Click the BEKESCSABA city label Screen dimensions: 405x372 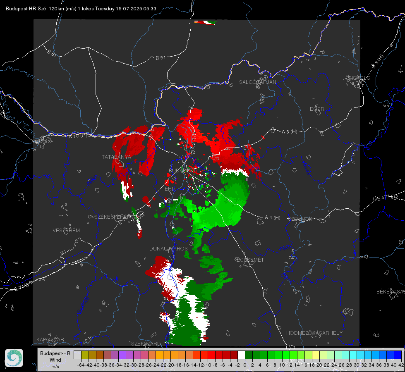391,292
